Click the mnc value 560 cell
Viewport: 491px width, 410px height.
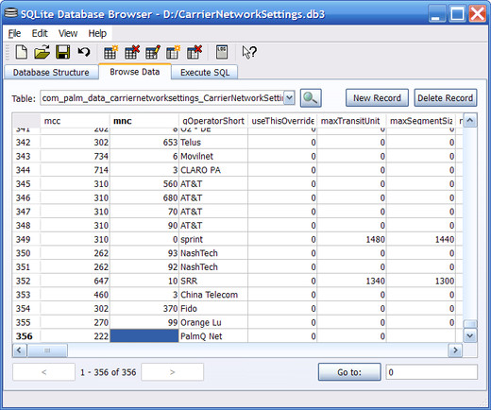pyautogui.click(x=144, y=184)
